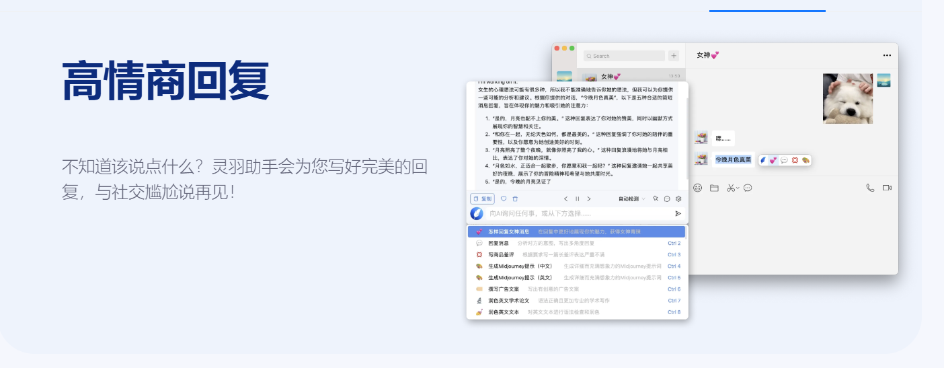Select 撰写广告文案 menu entry
Viewport: 944px width, 368px height.
577,289
